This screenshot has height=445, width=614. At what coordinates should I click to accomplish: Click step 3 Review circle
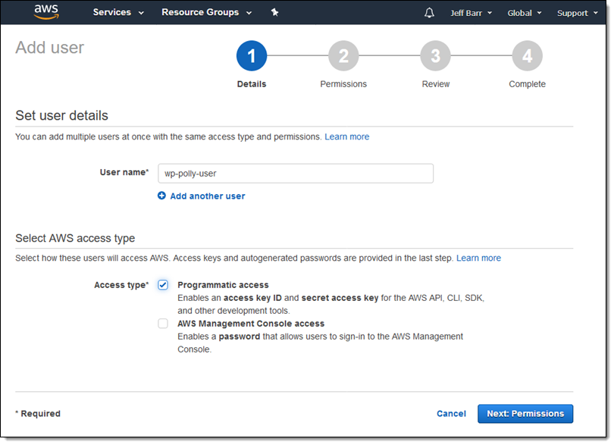436,56
